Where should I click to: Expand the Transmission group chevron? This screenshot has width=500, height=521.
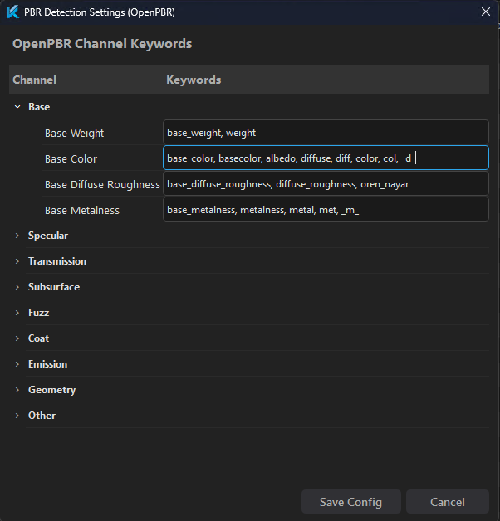pos(17,261)
